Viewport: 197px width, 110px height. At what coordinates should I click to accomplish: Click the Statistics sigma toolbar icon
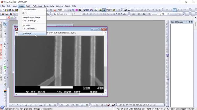tap(126, 10)
